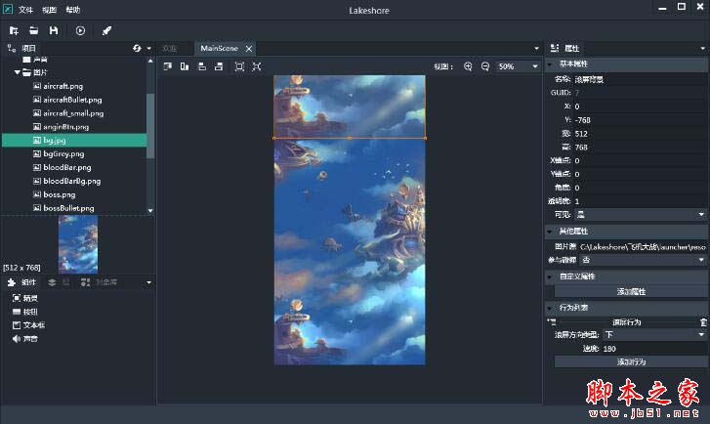Click the save disk icon in the toolbar
Viewport: 710px width, 424px height.
click(54, 30)
